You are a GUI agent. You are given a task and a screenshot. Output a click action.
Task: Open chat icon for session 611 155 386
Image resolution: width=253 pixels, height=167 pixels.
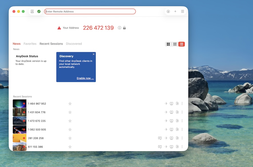tap(160, 147)
